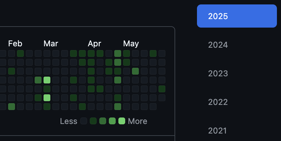Click the rightmost green cell in fifth row

[x=162, y=89]
